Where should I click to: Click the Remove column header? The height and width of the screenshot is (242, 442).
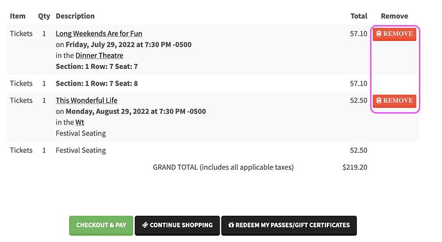[395, 16]
